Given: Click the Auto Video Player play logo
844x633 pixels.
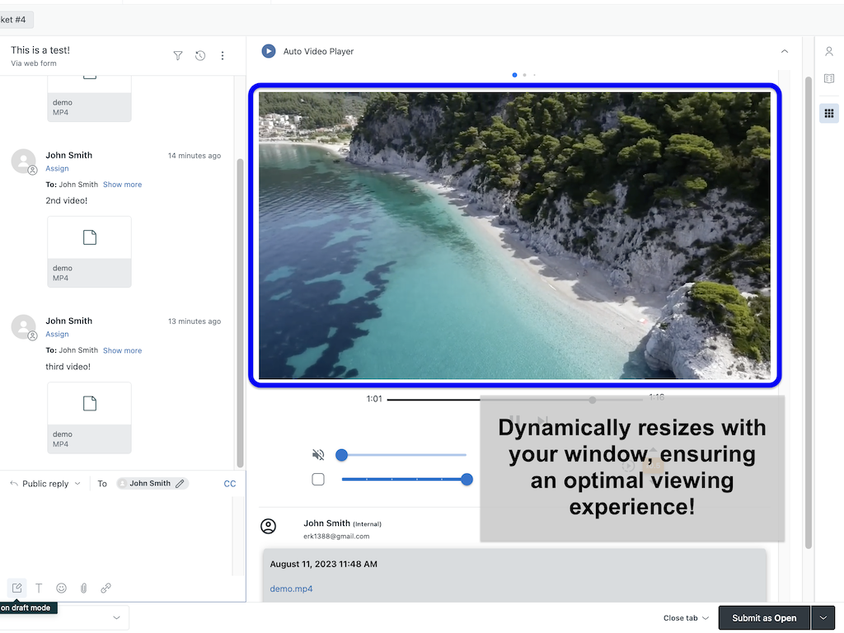Looking at the screenshot, I should coord(268,51).
